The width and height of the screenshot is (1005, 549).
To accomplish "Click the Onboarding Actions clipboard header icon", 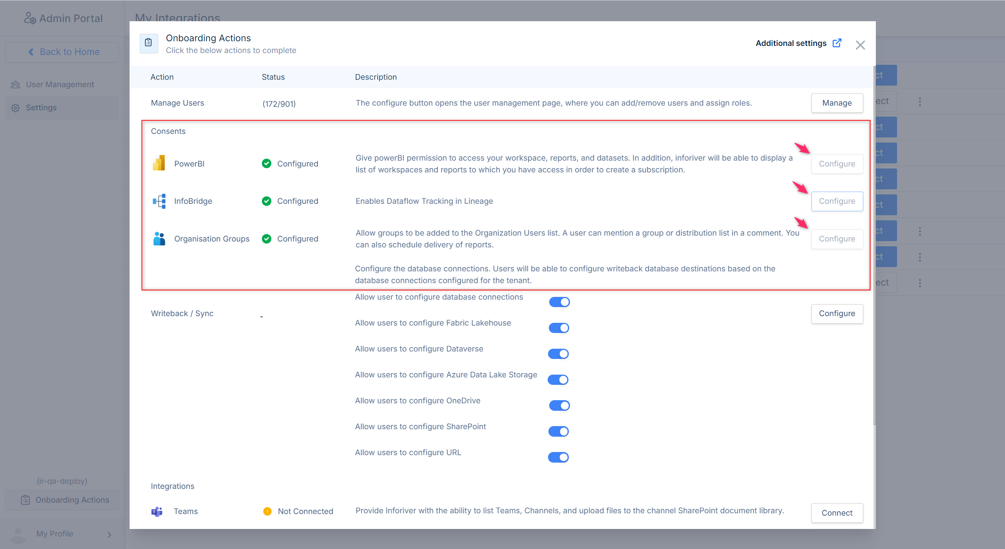I will (148, 43).
